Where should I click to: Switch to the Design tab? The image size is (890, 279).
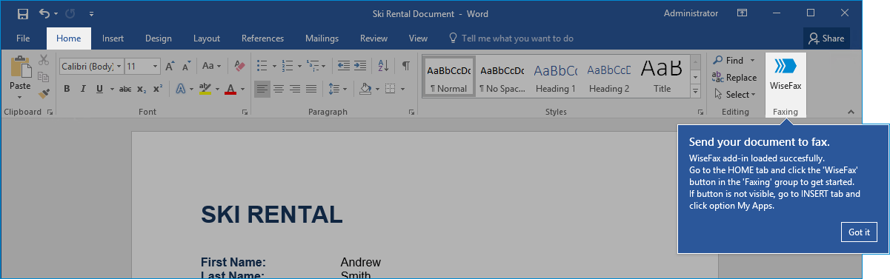pyautogui.click(x=159, y=38)
